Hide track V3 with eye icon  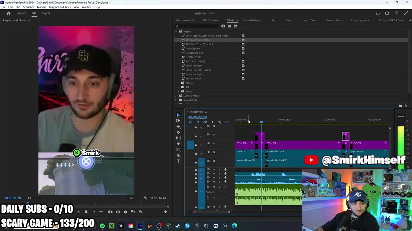214,143
